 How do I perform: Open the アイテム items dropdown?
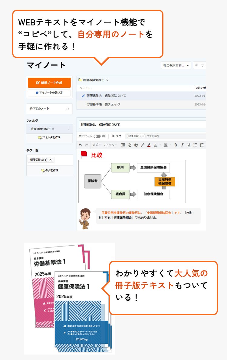[x=110, y=145]
